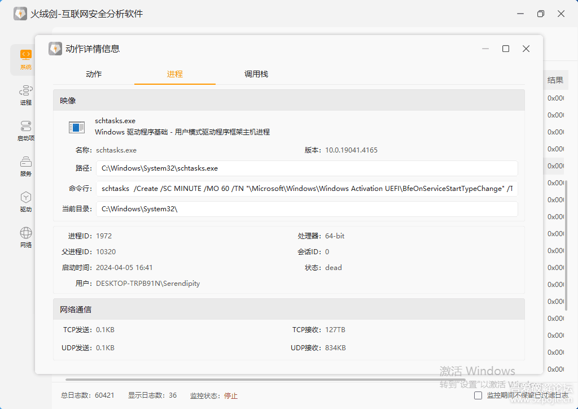
Task: Click the logo icon of 动作详情信息 dialog
Action: click(55, 49)
